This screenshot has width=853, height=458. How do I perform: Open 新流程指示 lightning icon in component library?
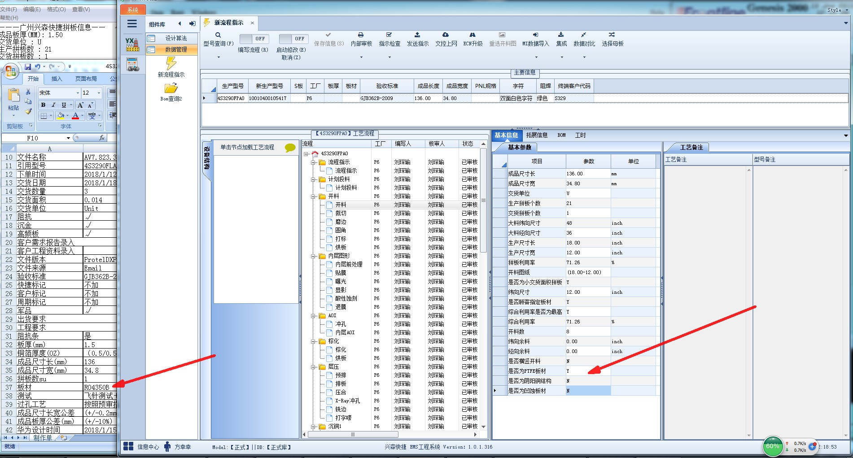coord(171,63)
